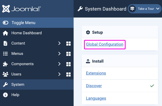Open the Languages link
The width and height of the screenshot is (162, 106).
point(96,98)
